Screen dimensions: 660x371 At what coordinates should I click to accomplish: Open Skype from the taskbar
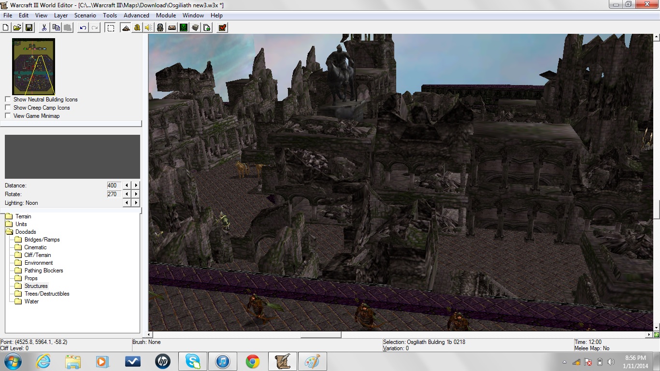[192, 361]
